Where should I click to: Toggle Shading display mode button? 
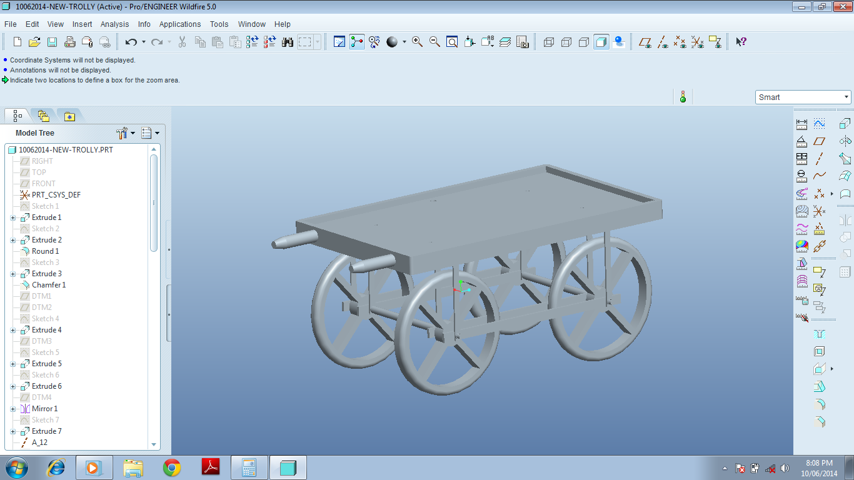coord(601,42)
